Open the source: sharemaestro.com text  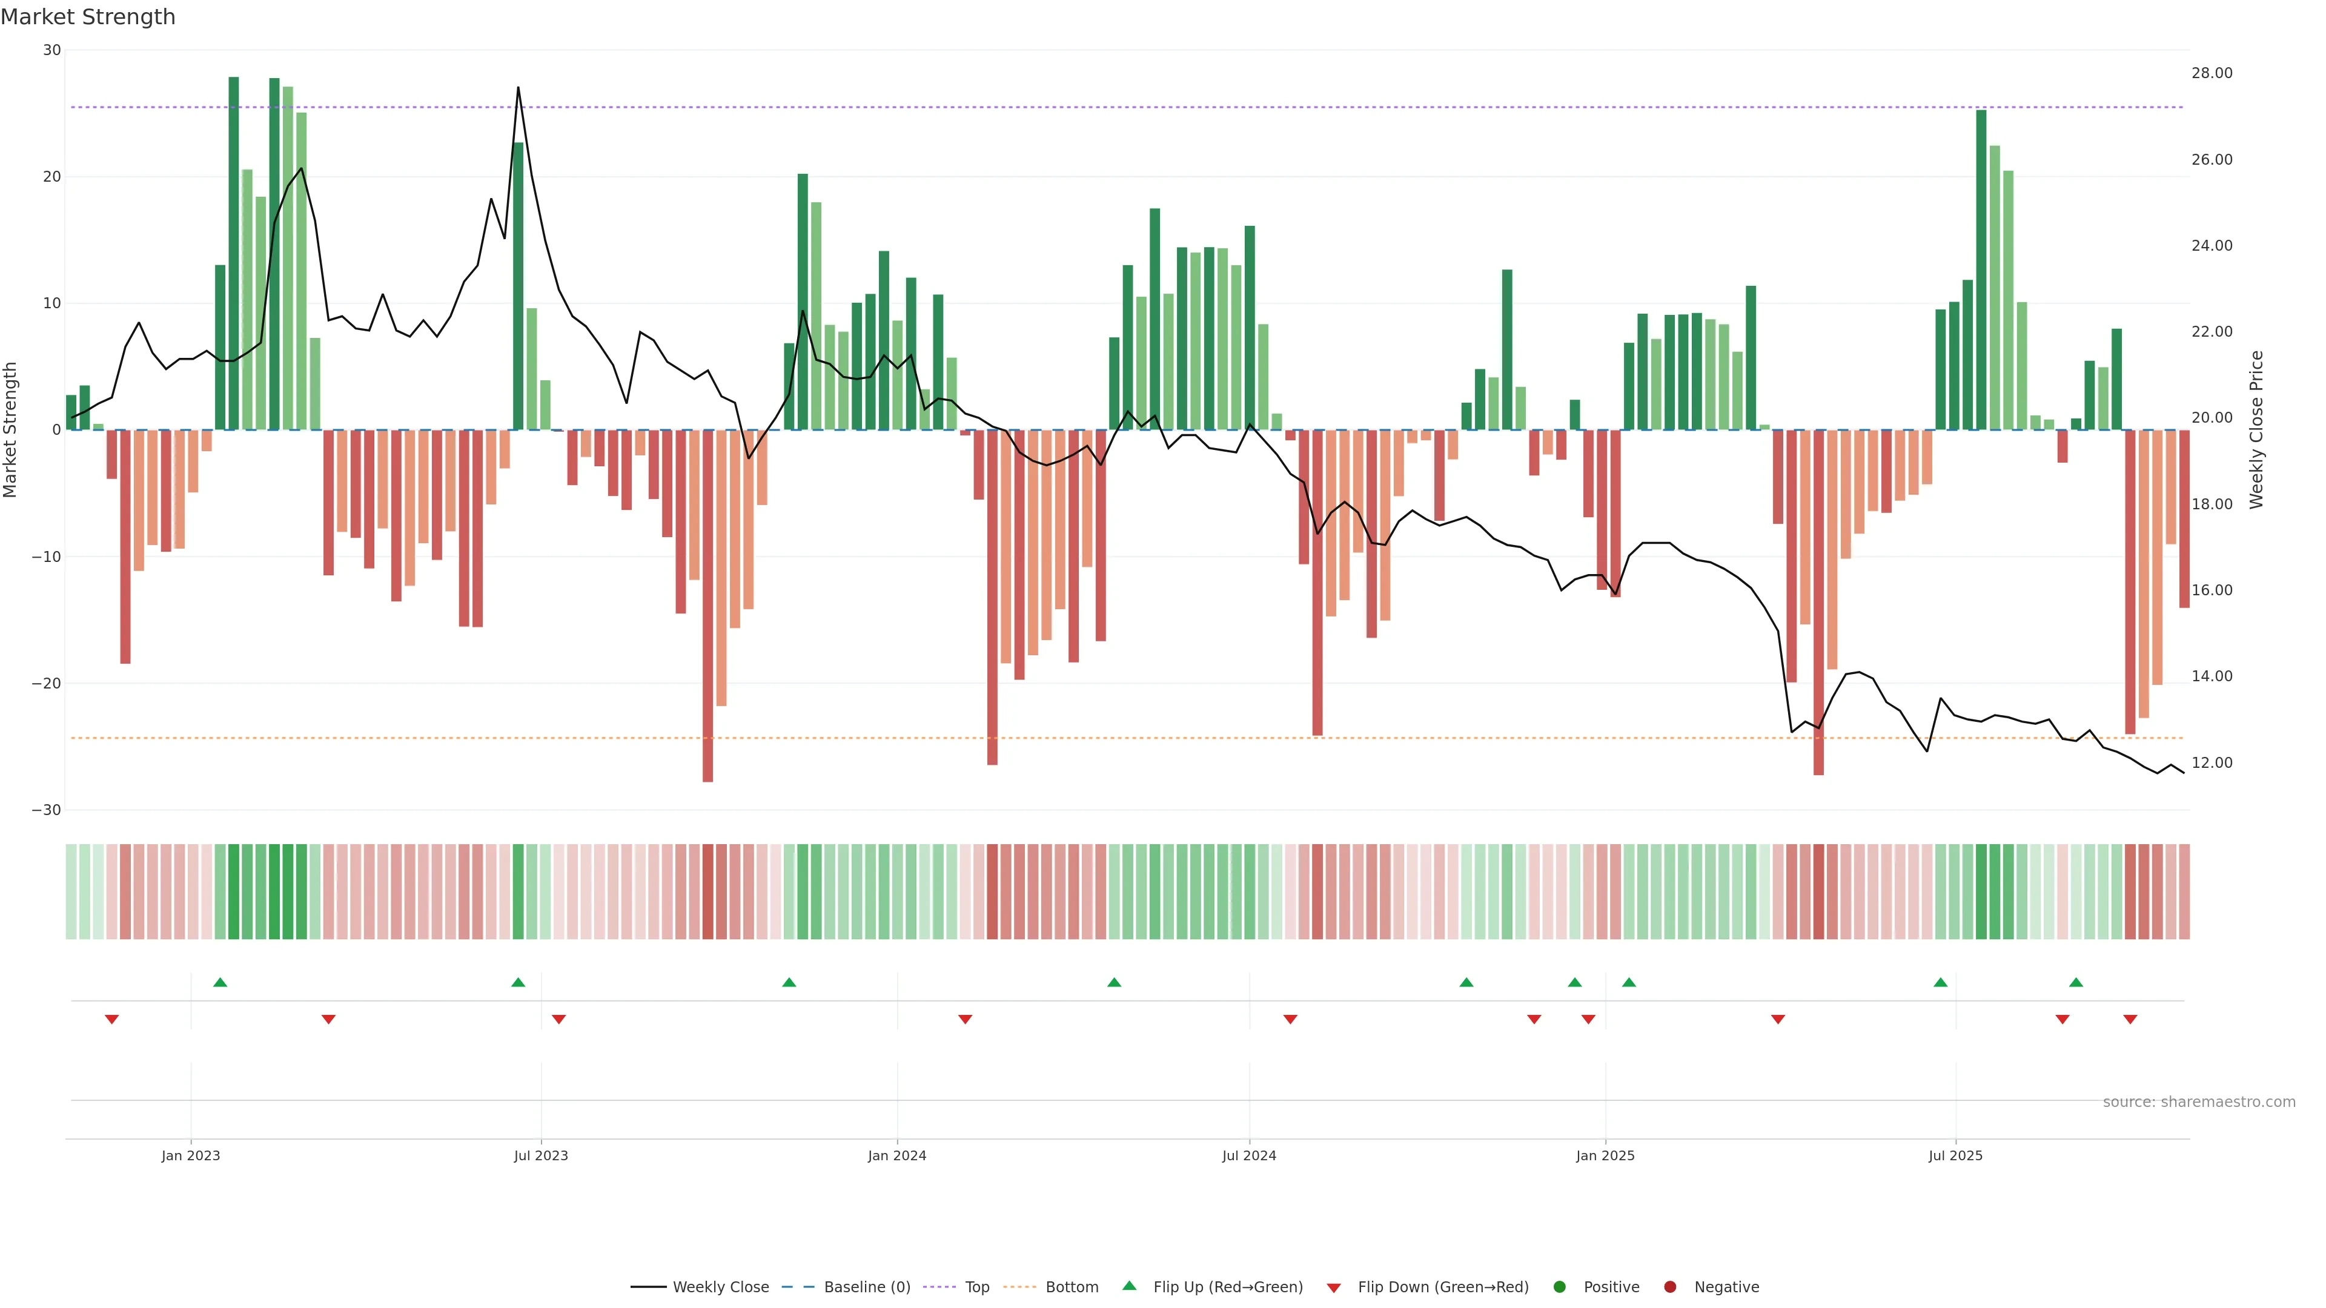[2199, 1102]
